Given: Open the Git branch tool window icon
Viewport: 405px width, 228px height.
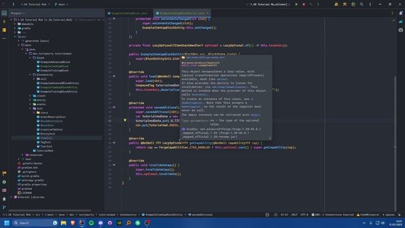Looking at the screenshot, I should [4, 207].
